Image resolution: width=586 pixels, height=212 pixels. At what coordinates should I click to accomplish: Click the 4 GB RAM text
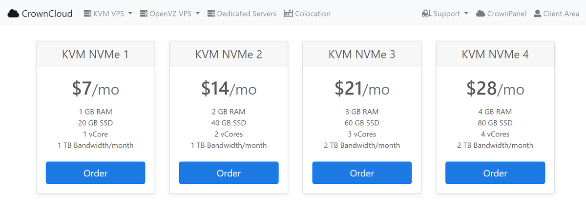coord(495,112)
